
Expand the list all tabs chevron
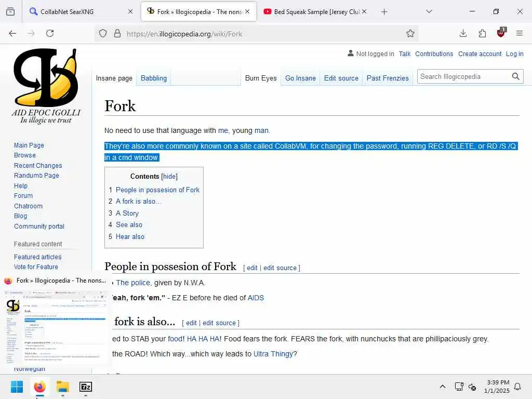[429, 11]
